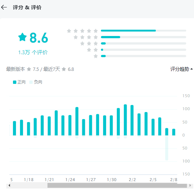Click the positive bar at 2/2
194x190 pixels.
click(x=132, y=120)
